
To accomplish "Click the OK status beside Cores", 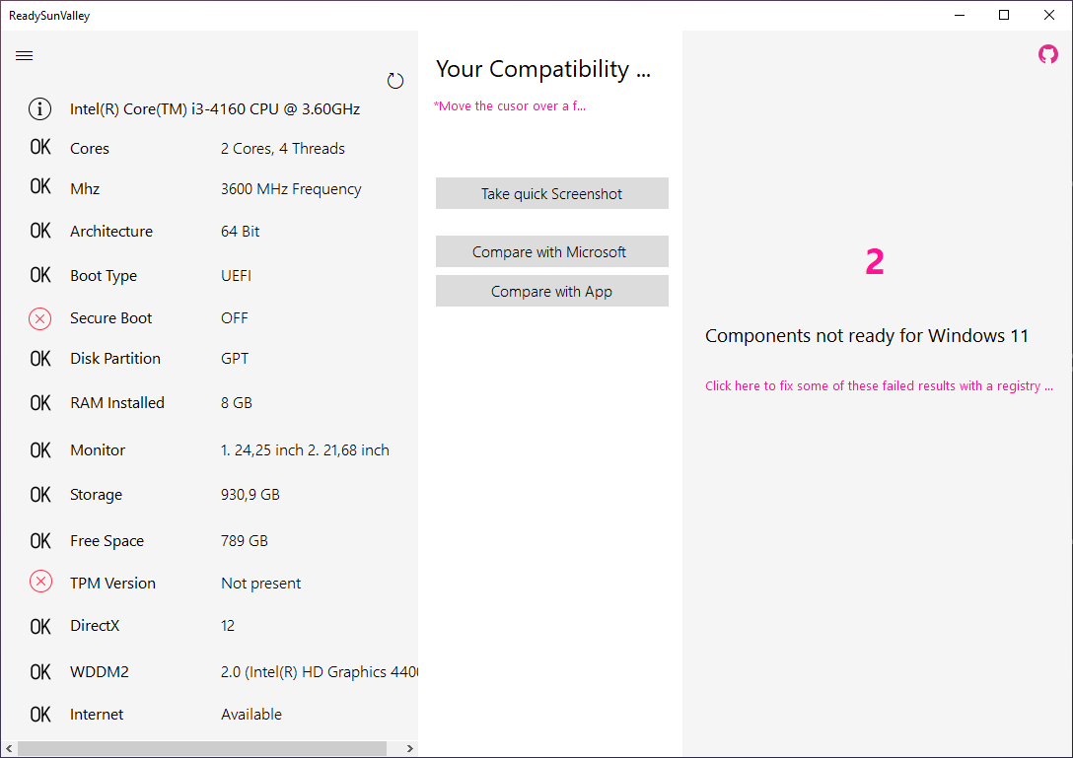I will [40, 147].
